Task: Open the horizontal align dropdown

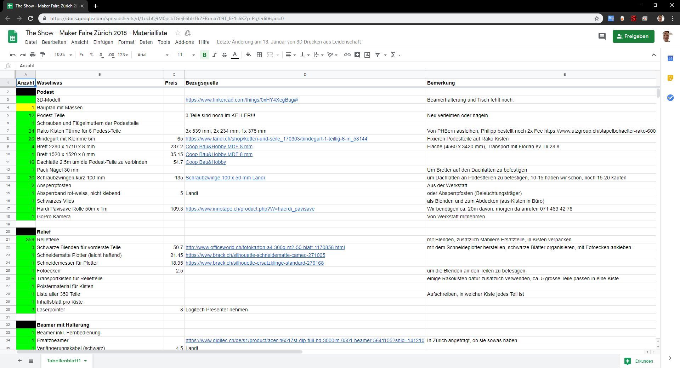Action: [291, 55]
